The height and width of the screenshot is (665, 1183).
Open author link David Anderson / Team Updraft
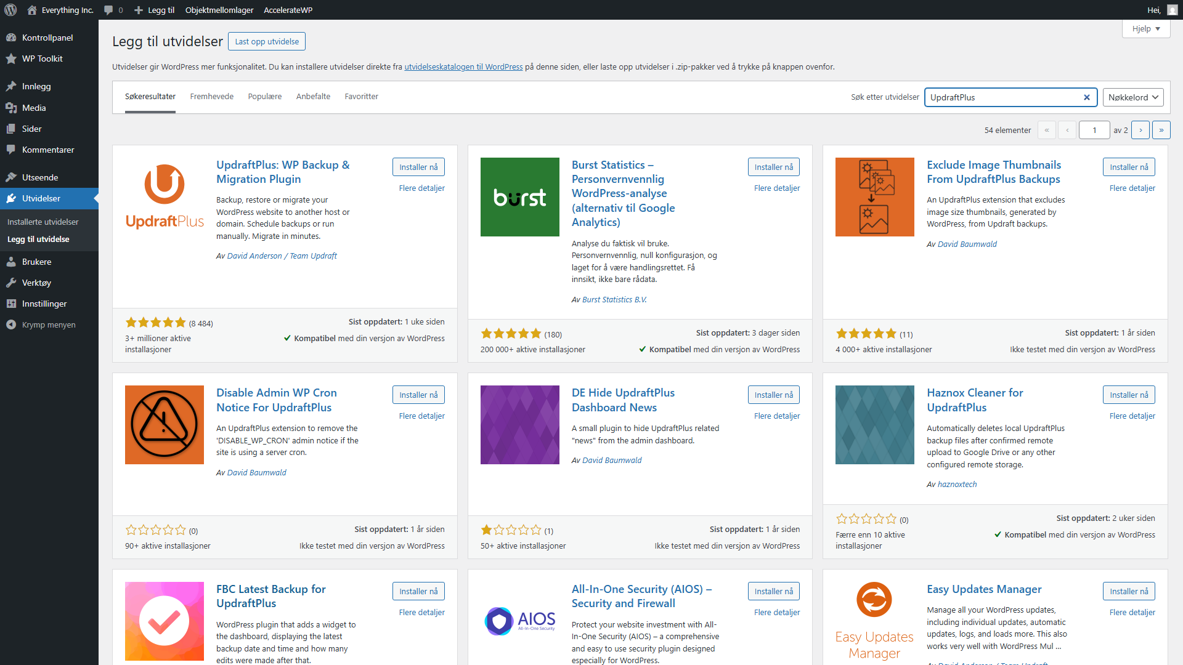pyautogui.click(x=282, y=256)
